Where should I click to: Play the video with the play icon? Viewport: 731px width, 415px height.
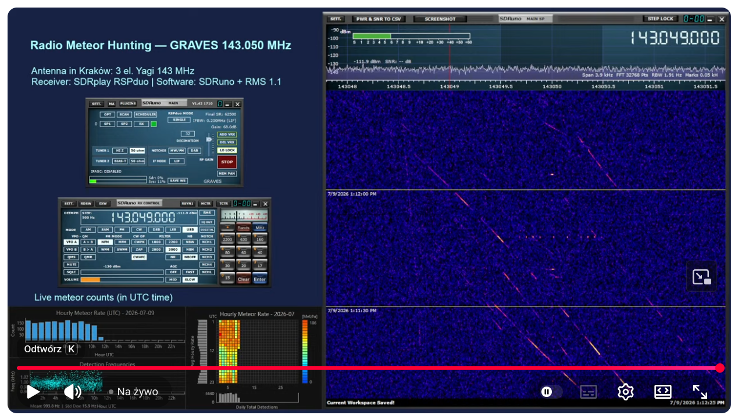(33, 392)
